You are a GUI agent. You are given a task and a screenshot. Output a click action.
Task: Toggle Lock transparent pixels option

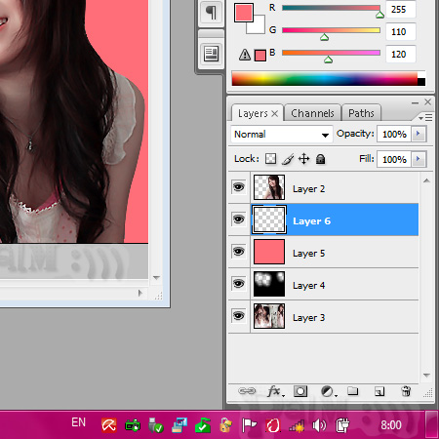pos(270,159)
